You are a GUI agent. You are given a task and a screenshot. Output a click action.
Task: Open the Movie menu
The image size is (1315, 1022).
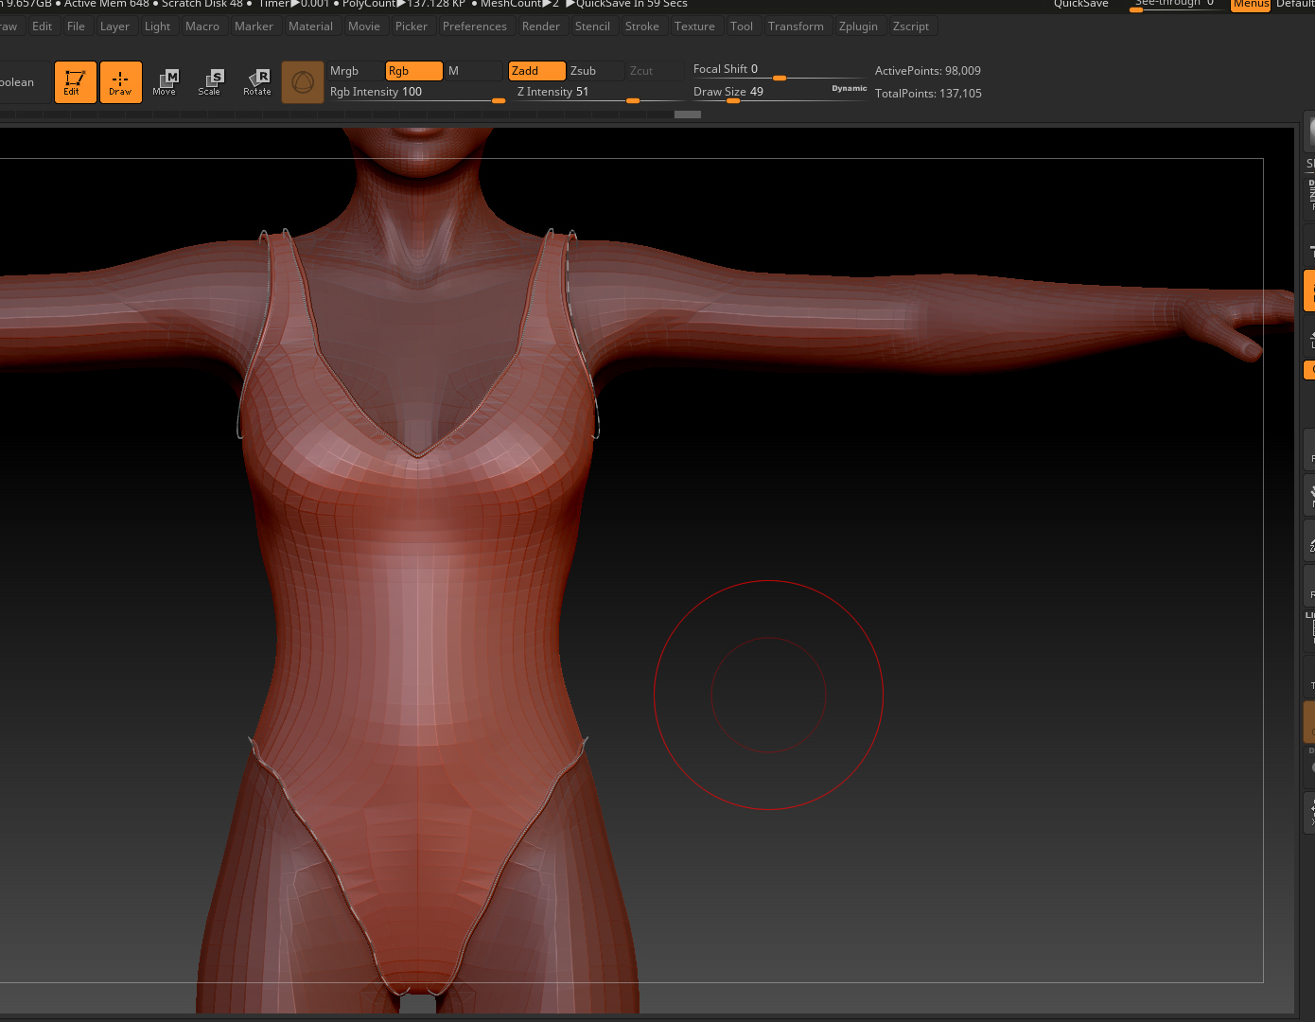363,26
